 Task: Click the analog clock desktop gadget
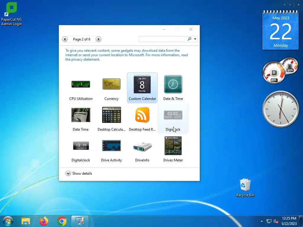281,109
